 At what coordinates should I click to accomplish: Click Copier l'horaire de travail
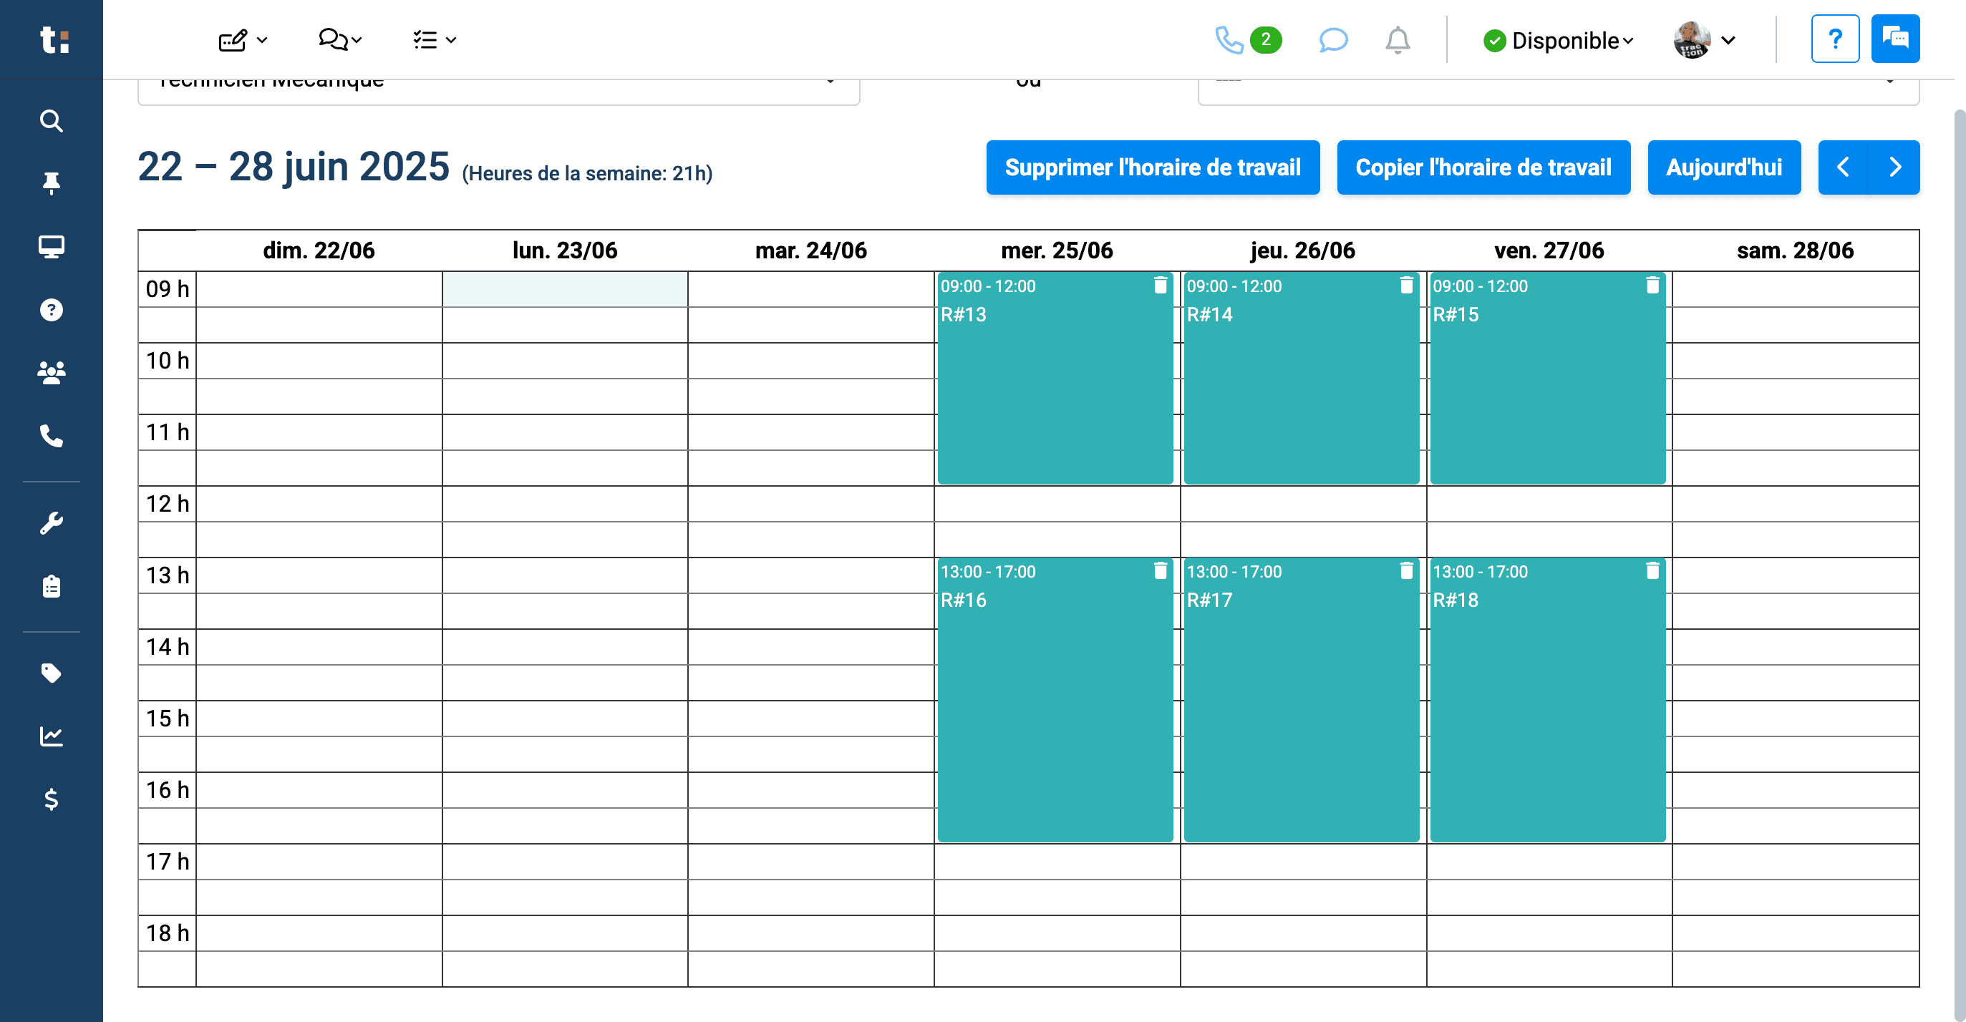click(x=1483, y=167)
